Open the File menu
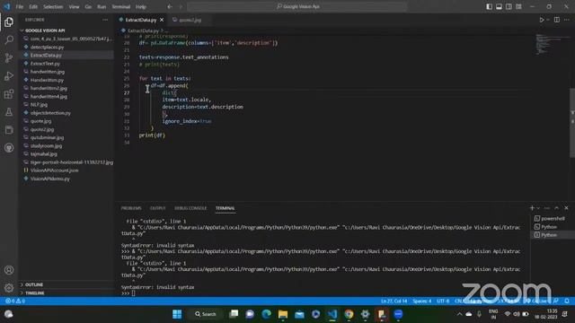 tap(20, 6)
